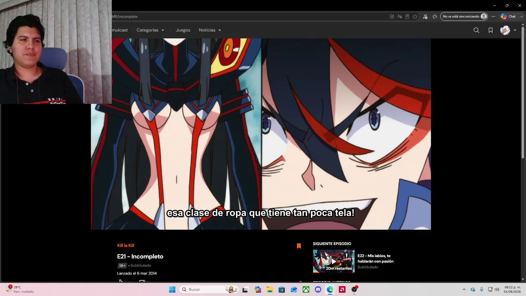Open the OneDrive tray icon

click(x=473, y=289)
